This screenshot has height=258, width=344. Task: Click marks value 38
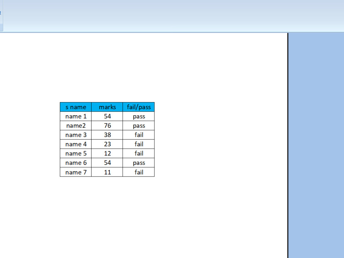click(x=107, y=135)
